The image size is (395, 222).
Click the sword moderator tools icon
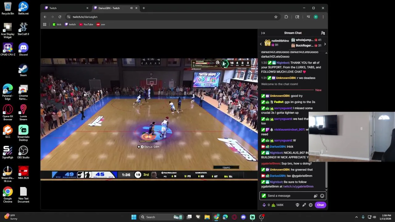click(304, 205)
